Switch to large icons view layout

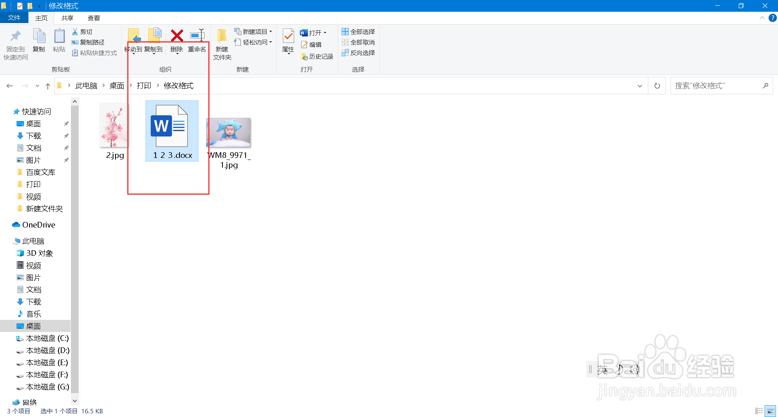770,411
